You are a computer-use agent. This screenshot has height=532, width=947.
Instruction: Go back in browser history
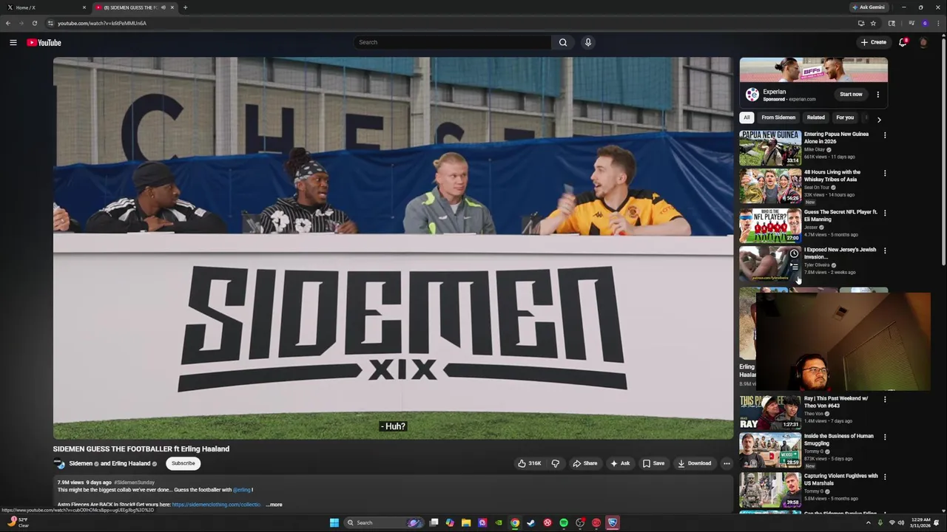coord(8,23)
